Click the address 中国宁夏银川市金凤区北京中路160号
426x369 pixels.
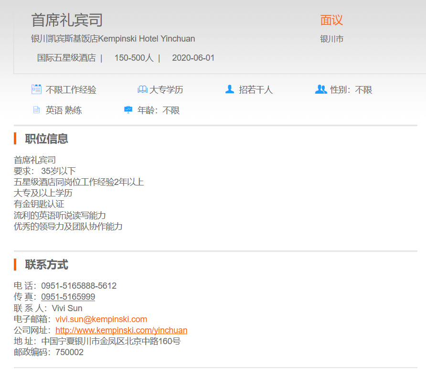point(111,341)
